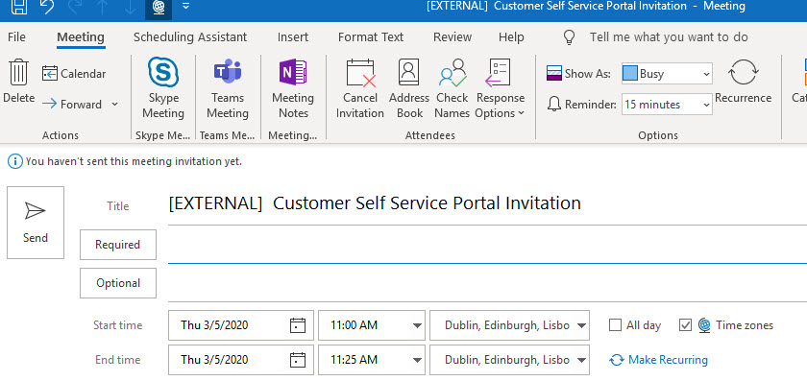Click the Delete trash can icon
This screenshot has height=381, width=807.
pos(18,72)
